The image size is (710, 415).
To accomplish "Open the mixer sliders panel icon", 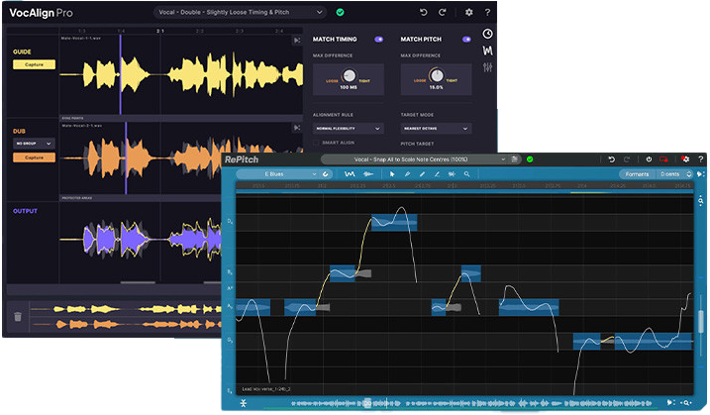I will 487,67.
